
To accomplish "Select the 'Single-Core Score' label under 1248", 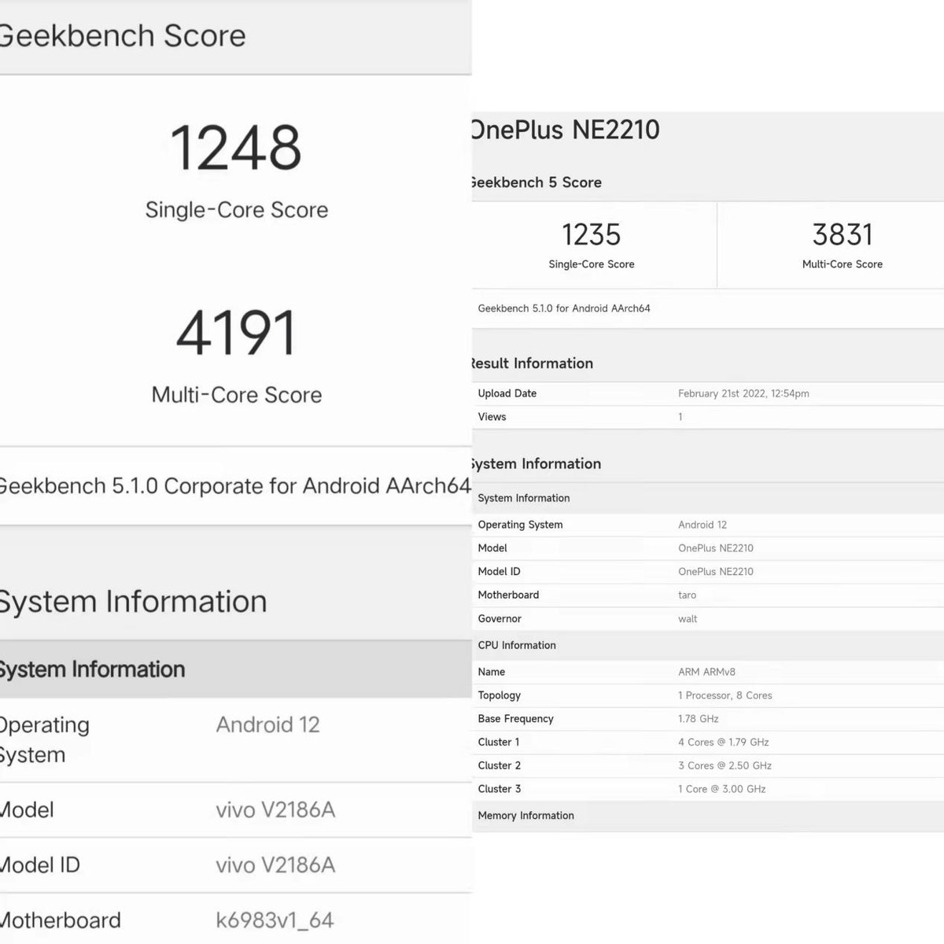I will coord(237,210).
